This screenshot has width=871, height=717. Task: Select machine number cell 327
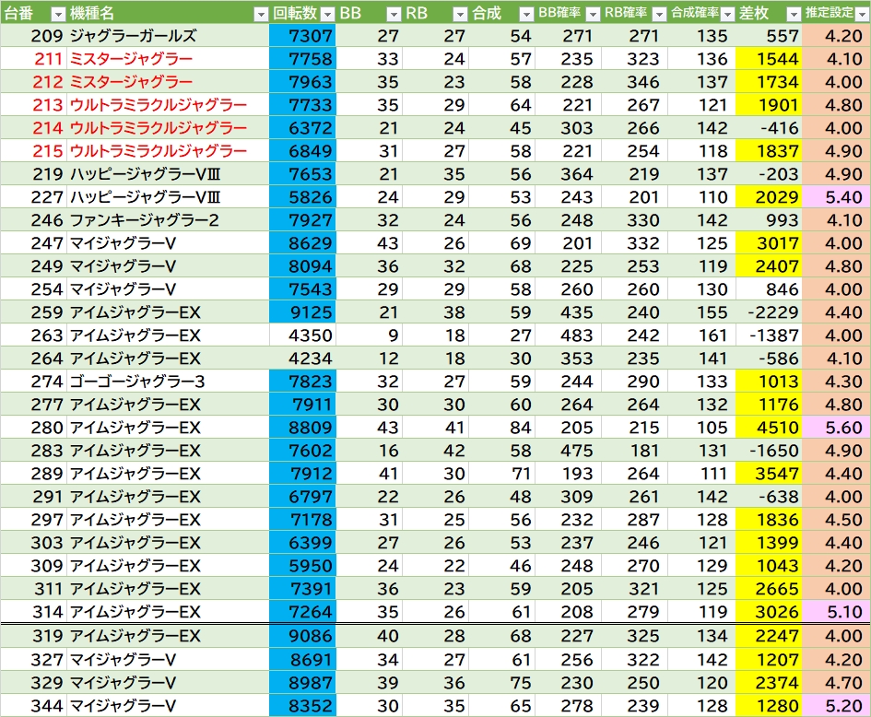pos(34,660)
